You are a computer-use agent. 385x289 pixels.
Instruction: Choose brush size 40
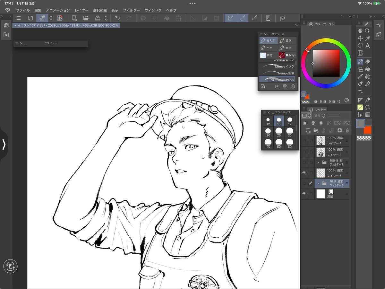pos(268,143)
